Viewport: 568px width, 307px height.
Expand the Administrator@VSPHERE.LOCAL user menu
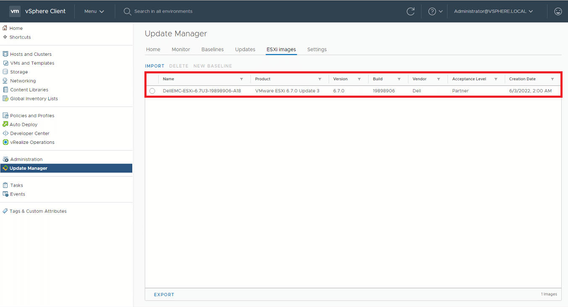pyautogui.click(x=493, y=11)
